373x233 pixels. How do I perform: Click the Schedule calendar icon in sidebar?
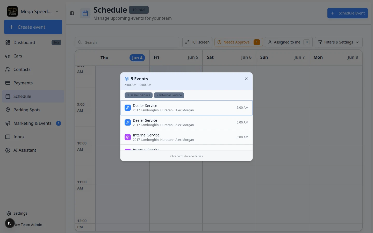pyautogui.click(x=8, y=96)
